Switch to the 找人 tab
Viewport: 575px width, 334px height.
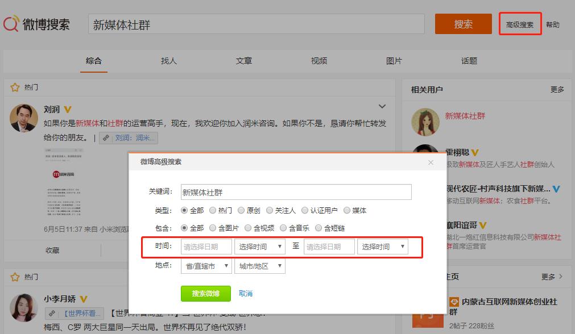click(x=168, y=61)
